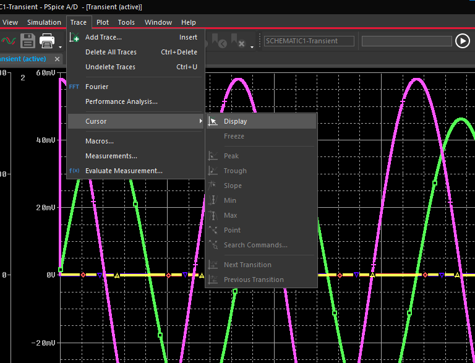The height and width of the screenshot is (363, 475).
Task: Open the Window menu
Action: pyautogui.click(x=158, y=22)
